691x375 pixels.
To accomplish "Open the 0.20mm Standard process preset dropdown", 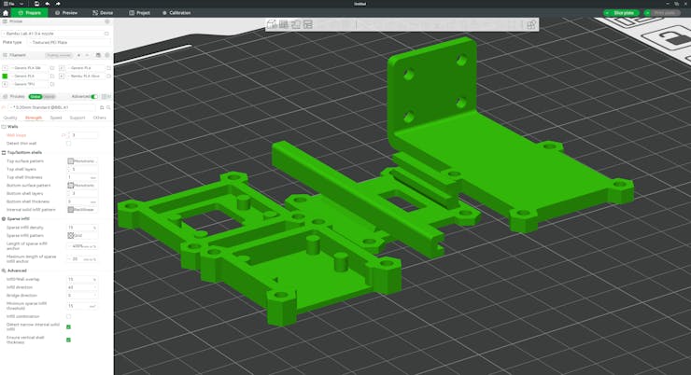I will [x=53, y=107].
